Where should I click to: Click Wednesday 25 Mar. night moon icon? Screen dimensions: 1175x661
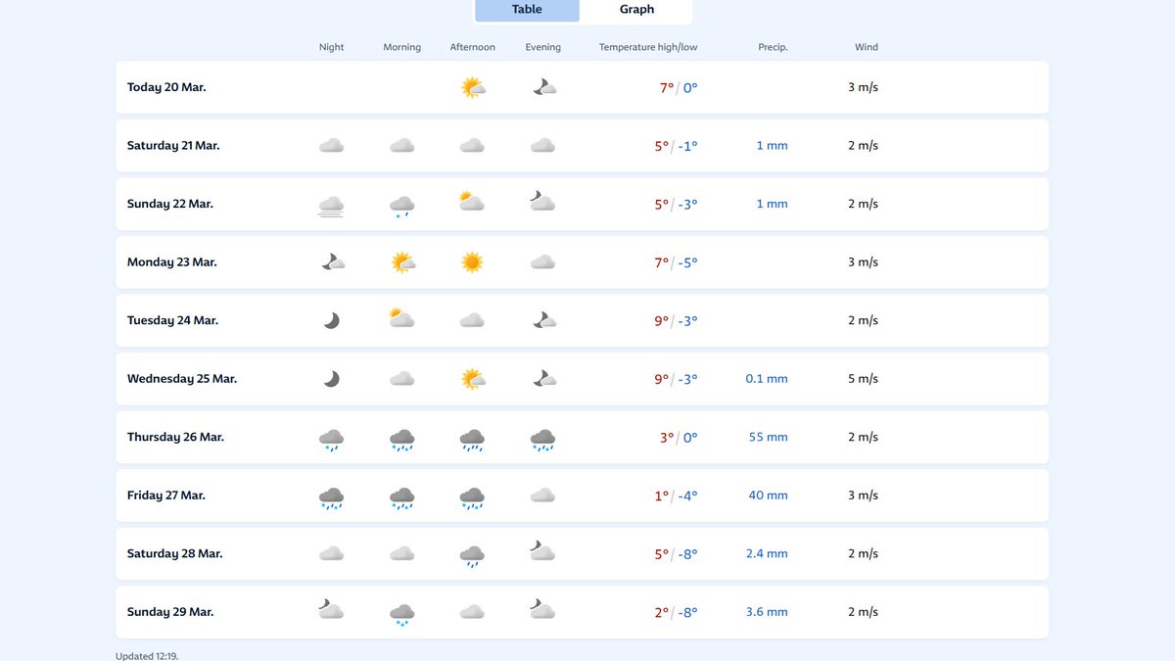(x=332, y=379)
